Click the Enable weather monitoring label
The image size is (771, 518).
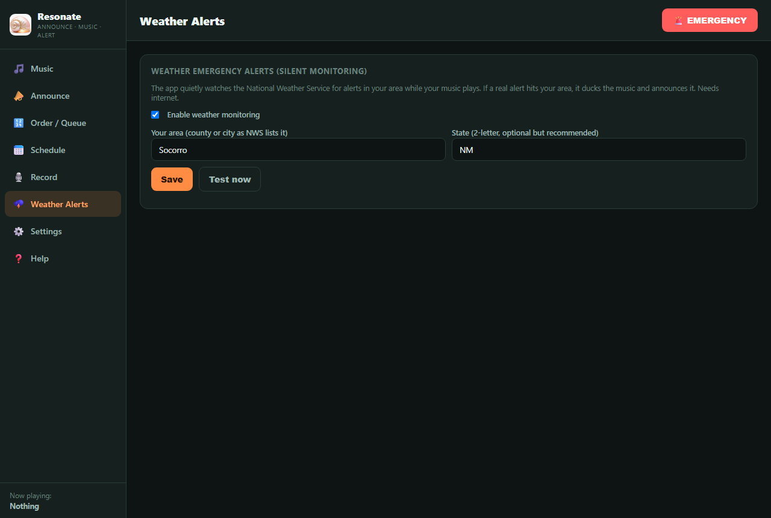point(213,114)
